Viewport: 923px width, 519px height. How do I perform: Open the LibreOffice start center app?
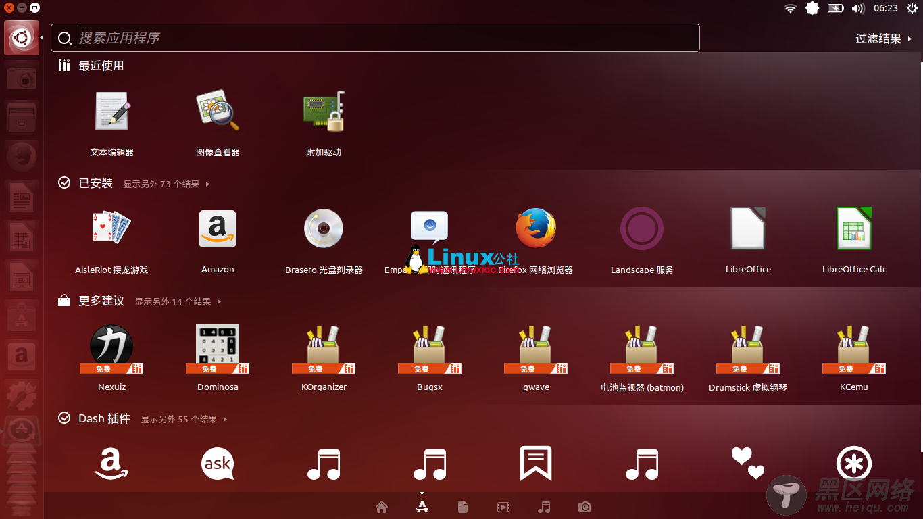point(748,228)
